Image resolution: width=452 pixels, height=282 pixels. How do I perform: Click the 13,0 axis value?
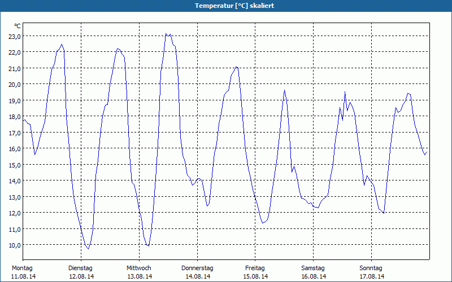point(15,197)
